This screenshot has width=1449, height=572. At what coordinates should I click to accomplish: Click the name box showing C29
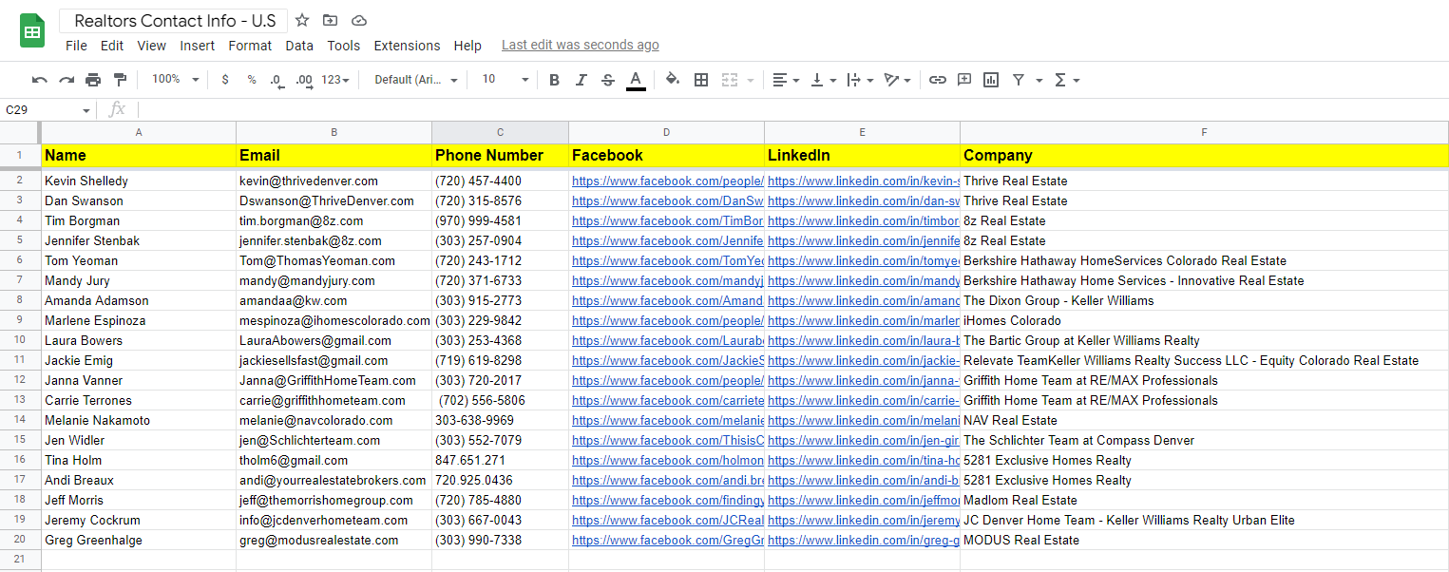pyautogui.click(x=48, y=110)
